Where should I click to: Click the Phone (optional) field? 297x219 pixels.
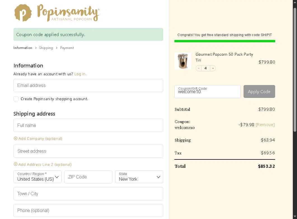click(x=88, y=211)
